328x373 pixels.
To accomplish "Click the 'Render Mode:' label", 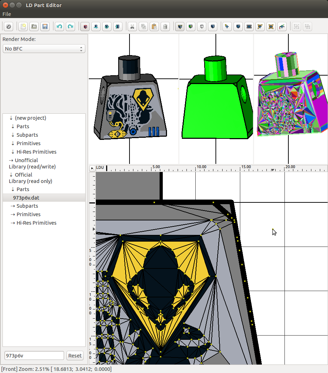I will point(19,39).
